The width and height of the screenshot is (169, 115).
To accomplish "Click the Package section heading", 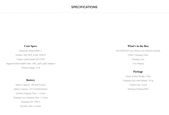I will tap(138, 72).
